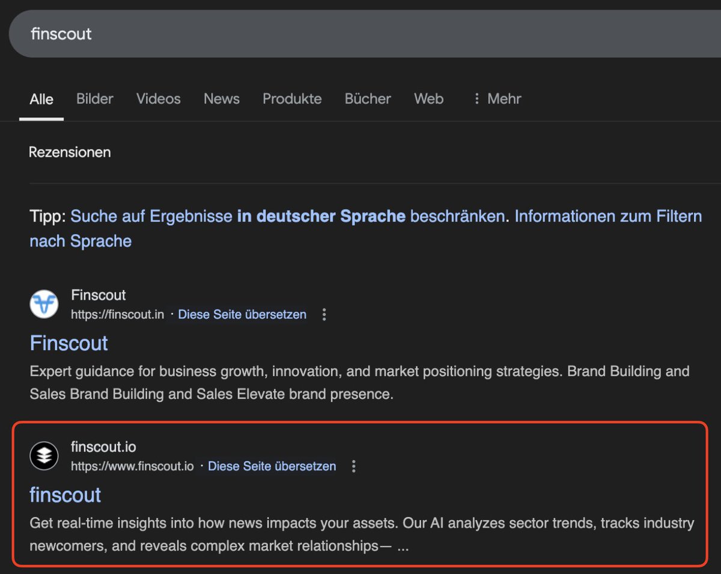Open the three-dot menu beside finscout.in result
The height and width of the screenshot is (574, 721).
pyautogui.click(x=324, y=314)
